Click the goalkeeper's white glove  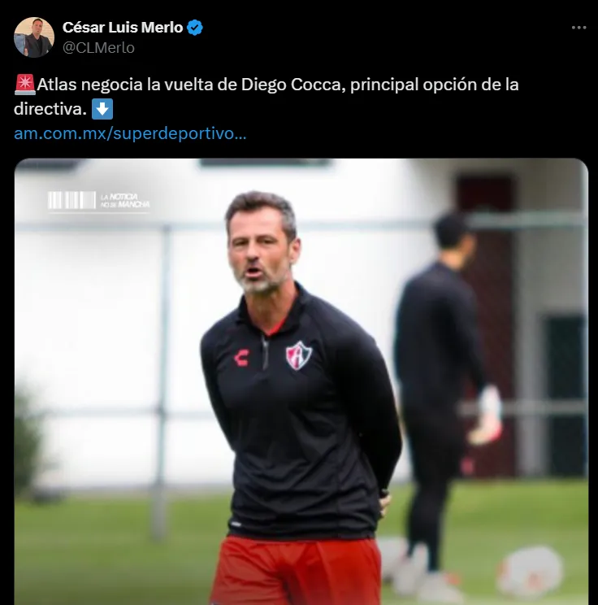tap(485, 416)
